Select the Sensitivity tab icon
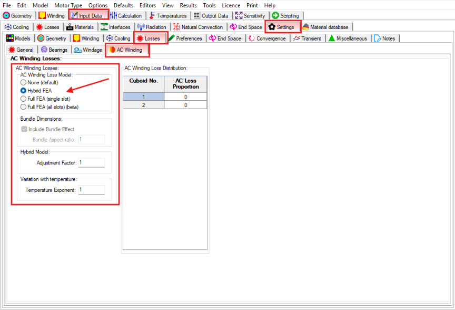 coord(239,16)
